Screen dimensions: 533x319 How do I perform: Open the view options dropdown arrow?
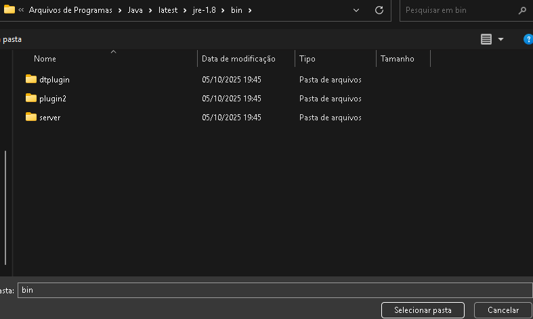[500, 39]
